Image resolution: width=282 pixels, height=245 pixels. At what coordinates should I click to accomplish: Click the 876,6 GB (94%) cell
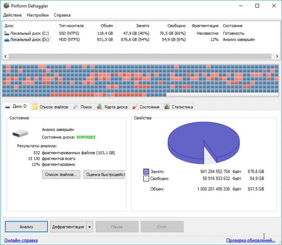click(135, 40)
